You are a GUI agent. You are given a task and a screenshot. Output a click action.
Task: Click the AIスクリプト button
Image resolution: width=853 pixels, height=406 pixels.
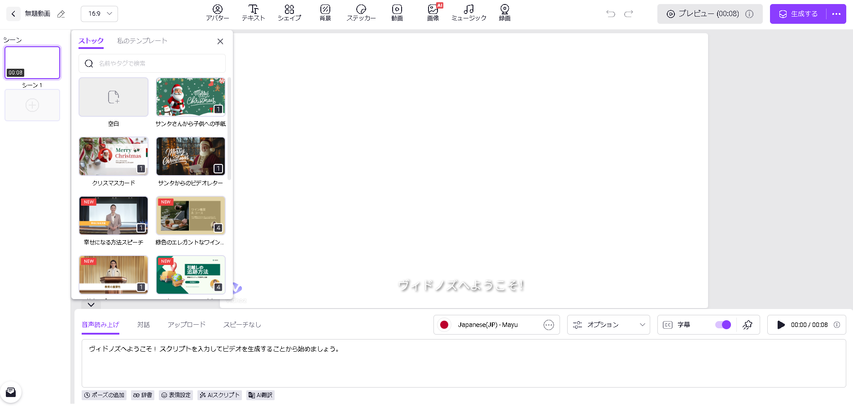[219, 395]
